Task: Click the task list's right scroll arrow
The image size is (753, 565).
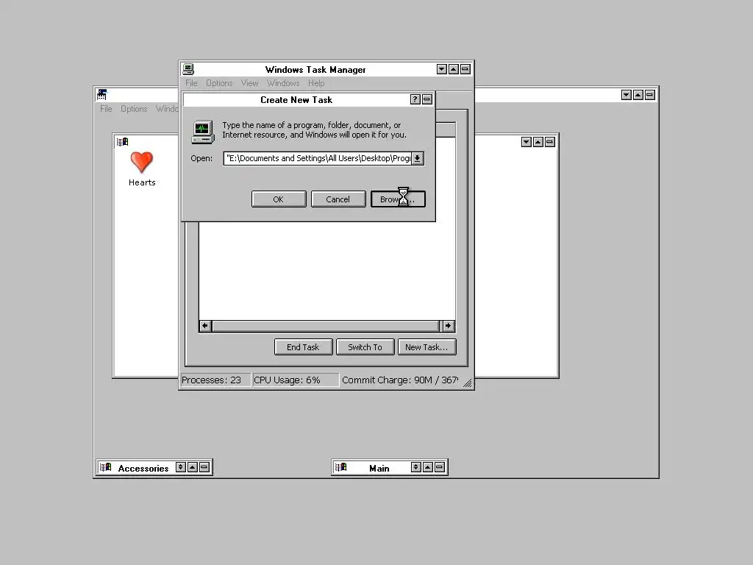Action: click(x=448, y=326)
